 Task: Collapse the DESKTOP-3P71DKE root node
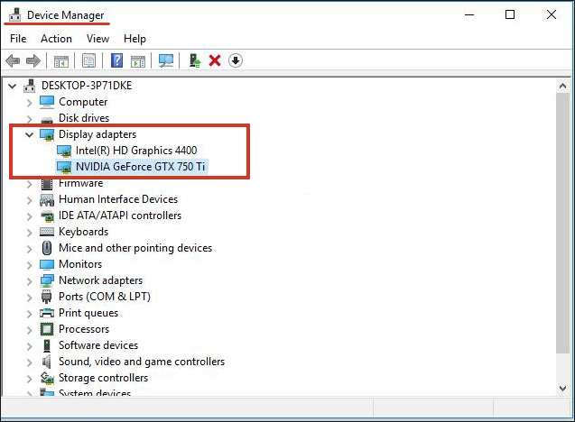click(x=13, y=86)
